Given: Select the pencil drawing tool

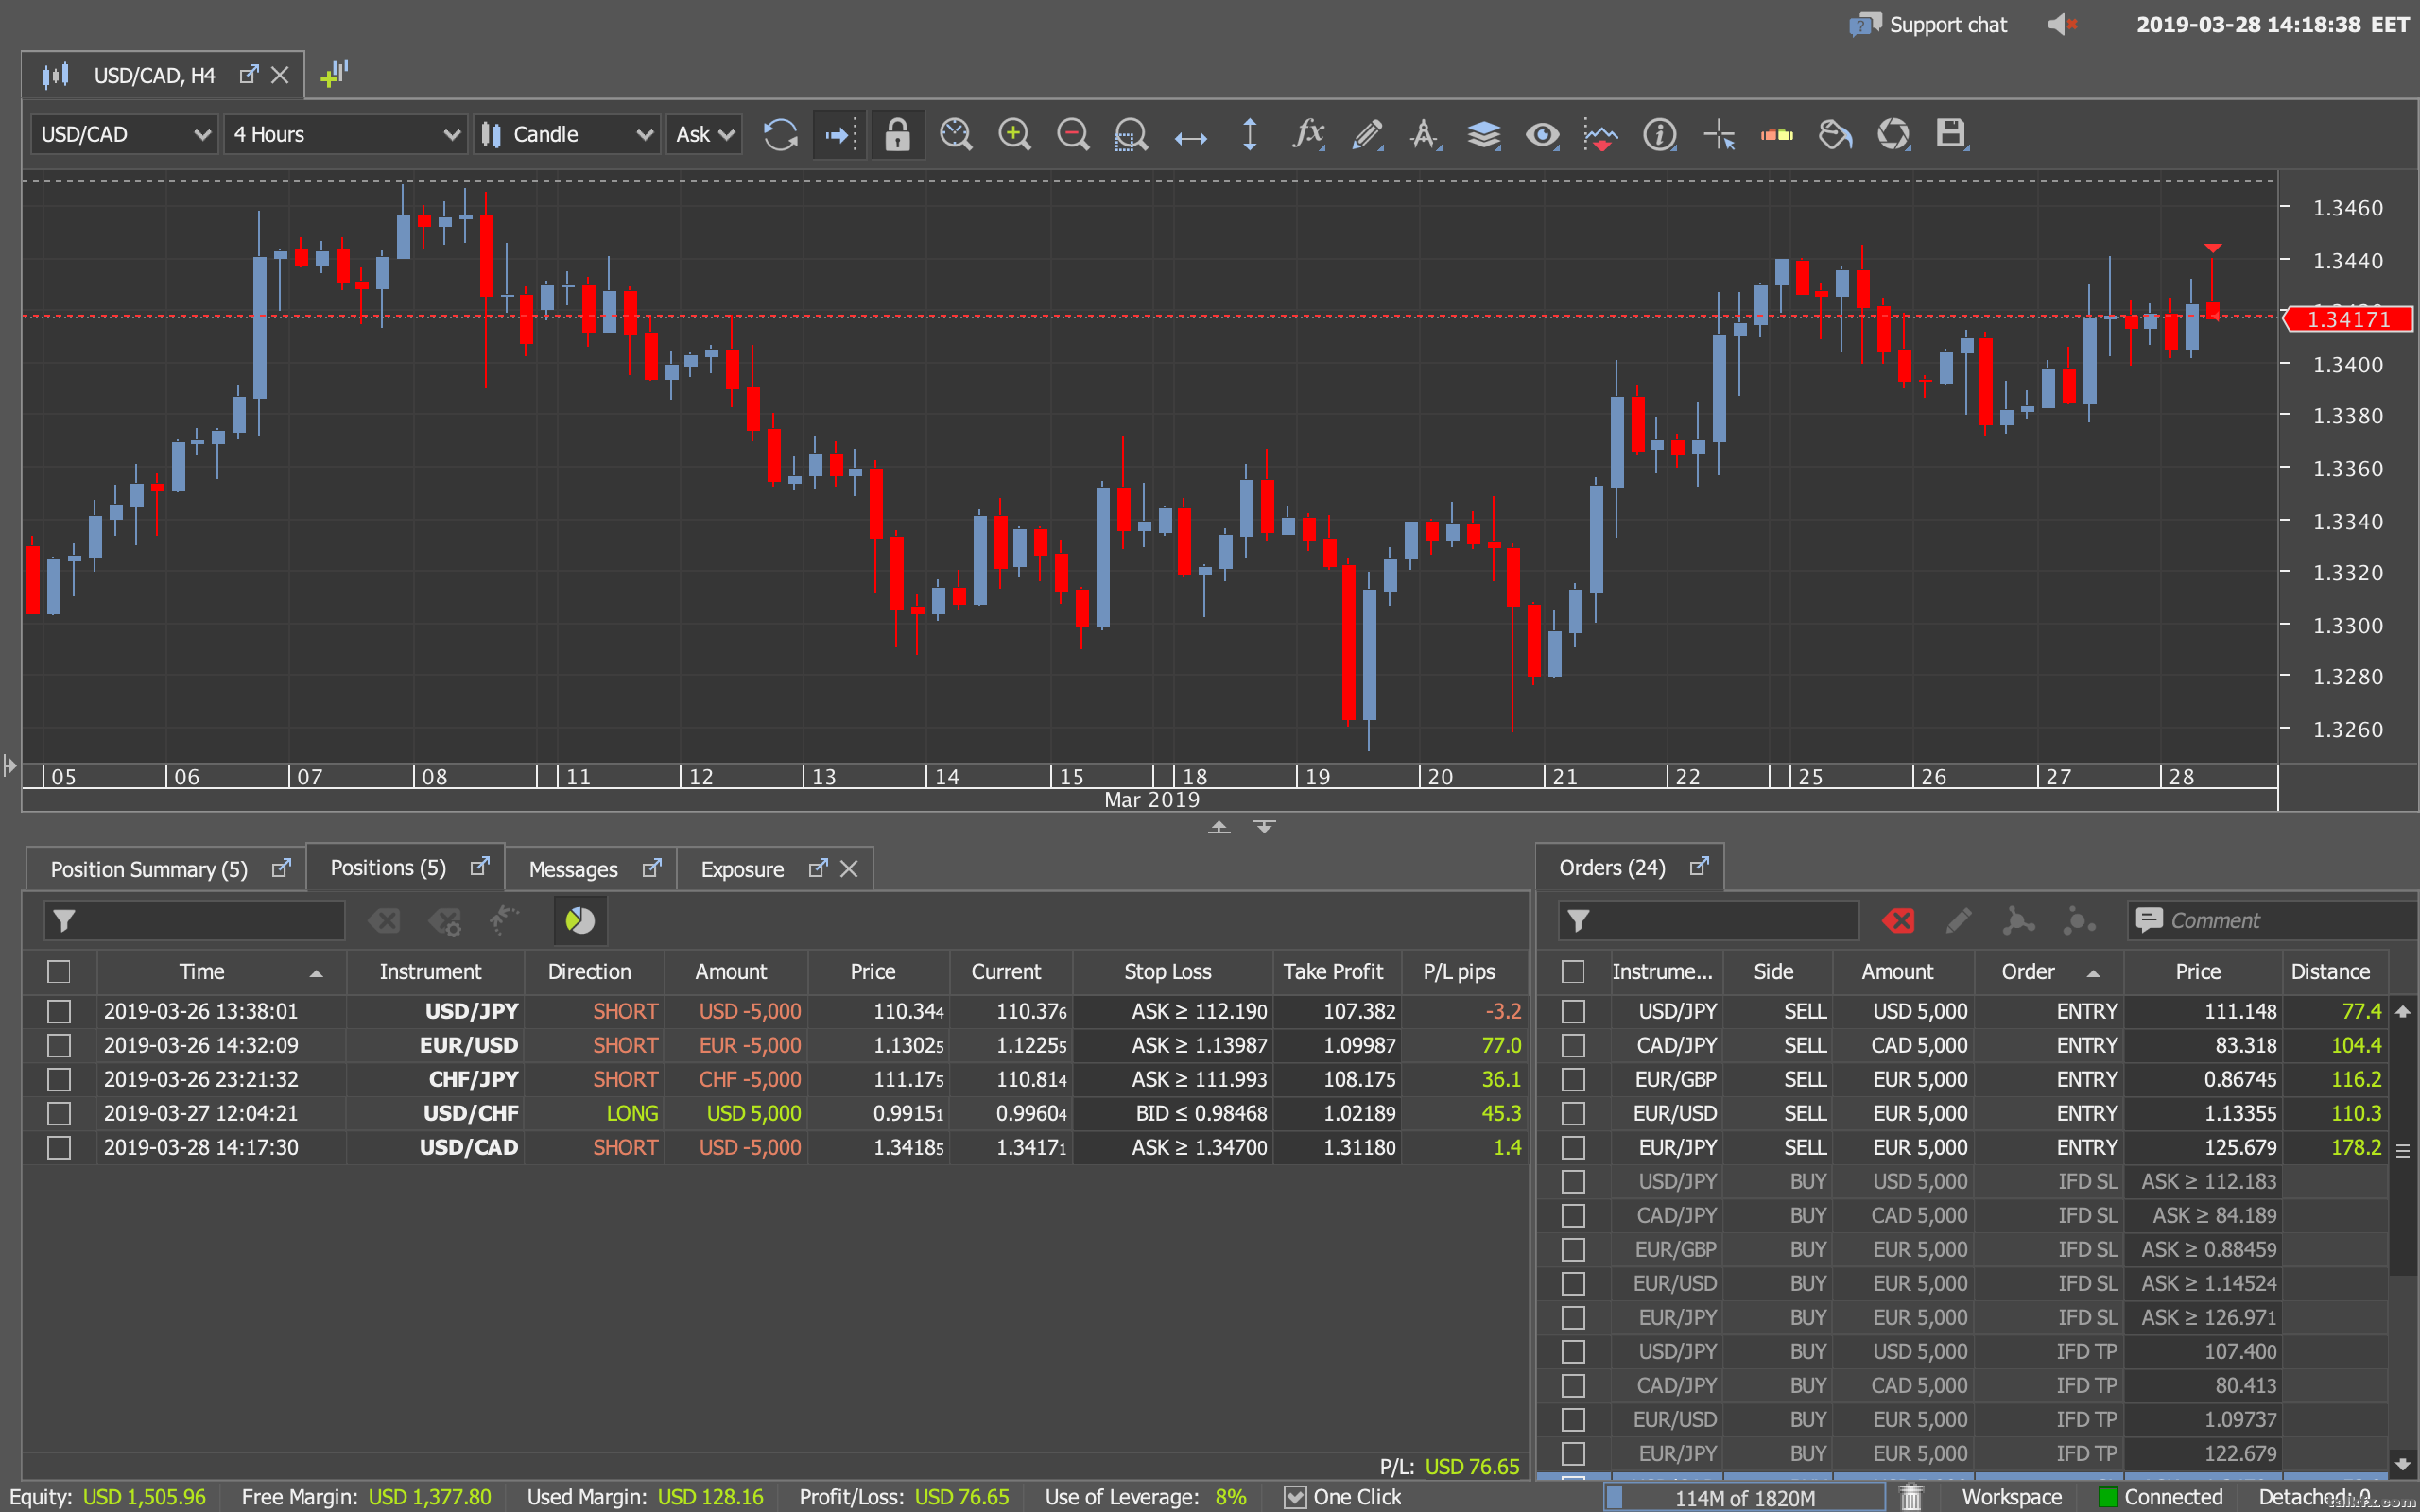Looking at the screenshot, I should 1367,134.
